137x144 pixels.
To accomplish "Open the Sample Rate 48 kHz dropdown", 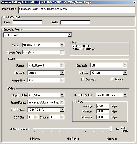I will coord(46,80).
